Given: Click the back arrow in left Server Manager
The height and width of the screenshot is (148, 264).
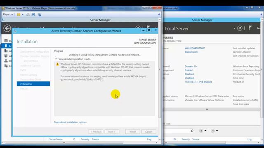Looking at the screenshot, I should click(7, 28).
